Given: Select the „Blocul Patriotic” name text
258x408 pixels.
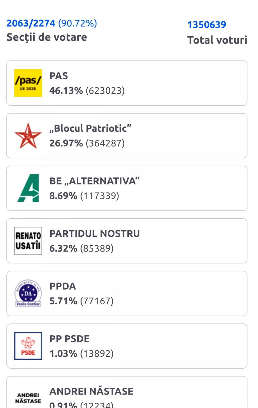Looking at the screenshot, I should [91, 128].
